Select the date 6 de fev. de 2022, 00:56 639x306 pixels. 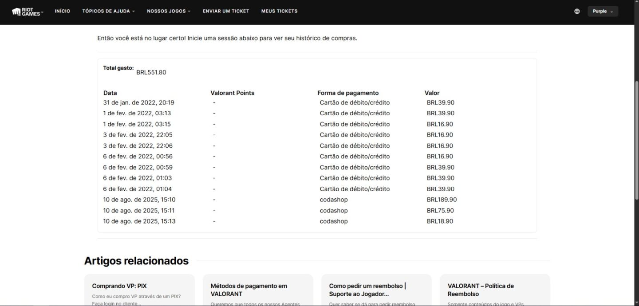point(138,157)
